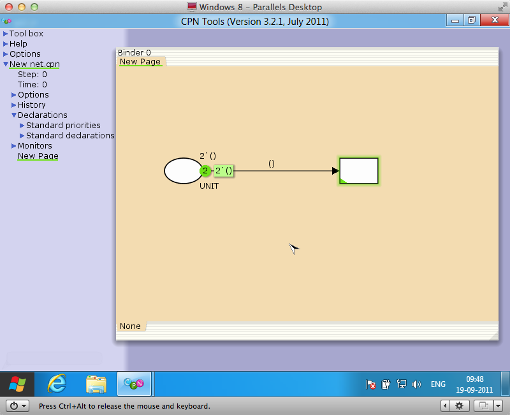Viewport: 510px width, 415px height.
Task: Click the arc inscription () label
Action: tap(272, 164)
